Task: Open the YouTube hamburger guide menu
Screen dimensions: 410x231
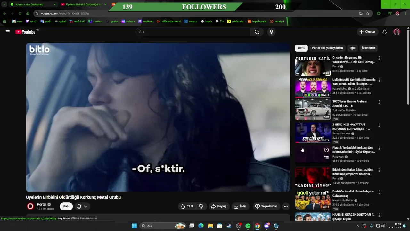Action: point(8,32)
